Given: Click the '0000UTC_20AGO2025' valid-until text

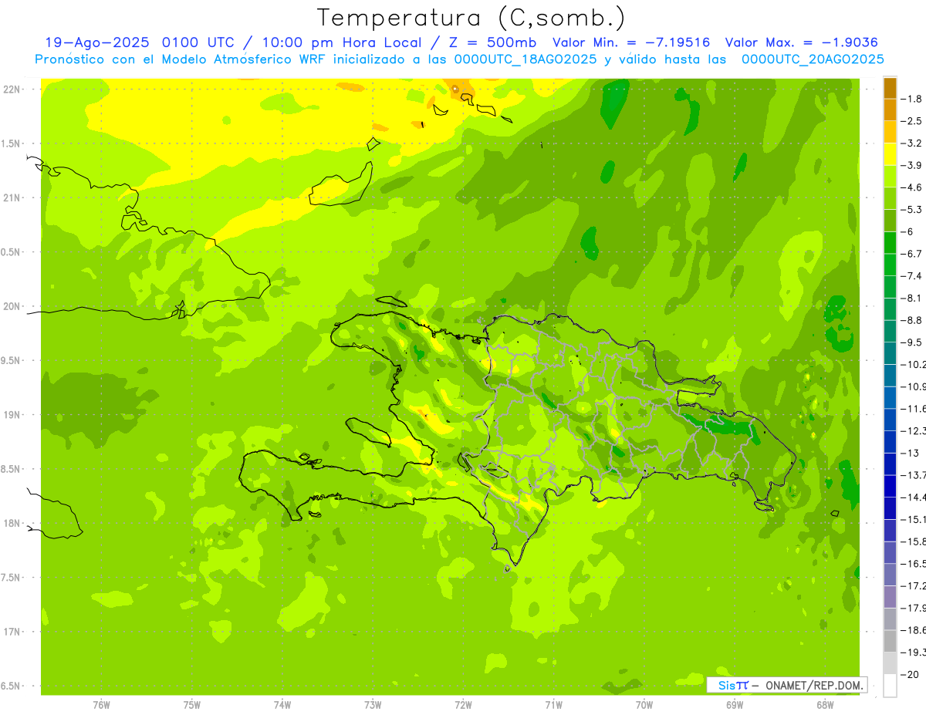Looking at the screenshot, I should [813, 59].
